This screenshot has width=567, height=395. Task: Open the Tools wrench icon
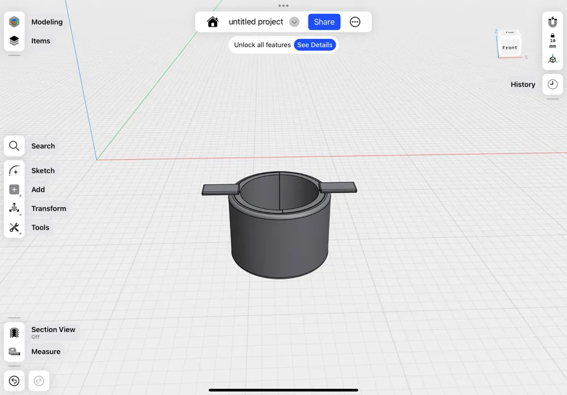[14, 227]
